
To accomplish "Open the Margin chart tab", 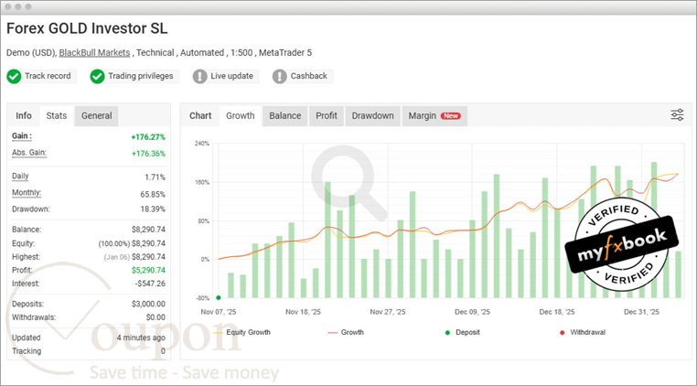I will (434, 115).
